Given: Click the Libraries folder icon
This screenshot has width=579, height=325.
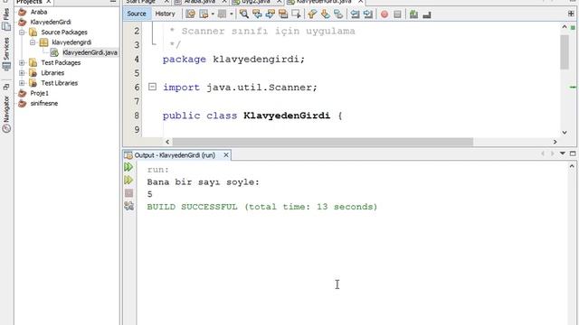Looking at the screenshot, I should pos(33,72).
